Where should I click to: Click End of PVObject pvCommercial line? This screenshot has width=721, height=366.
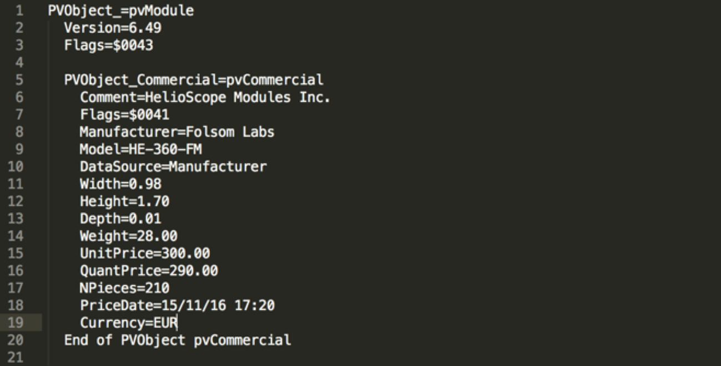click(x=178, y=340)
